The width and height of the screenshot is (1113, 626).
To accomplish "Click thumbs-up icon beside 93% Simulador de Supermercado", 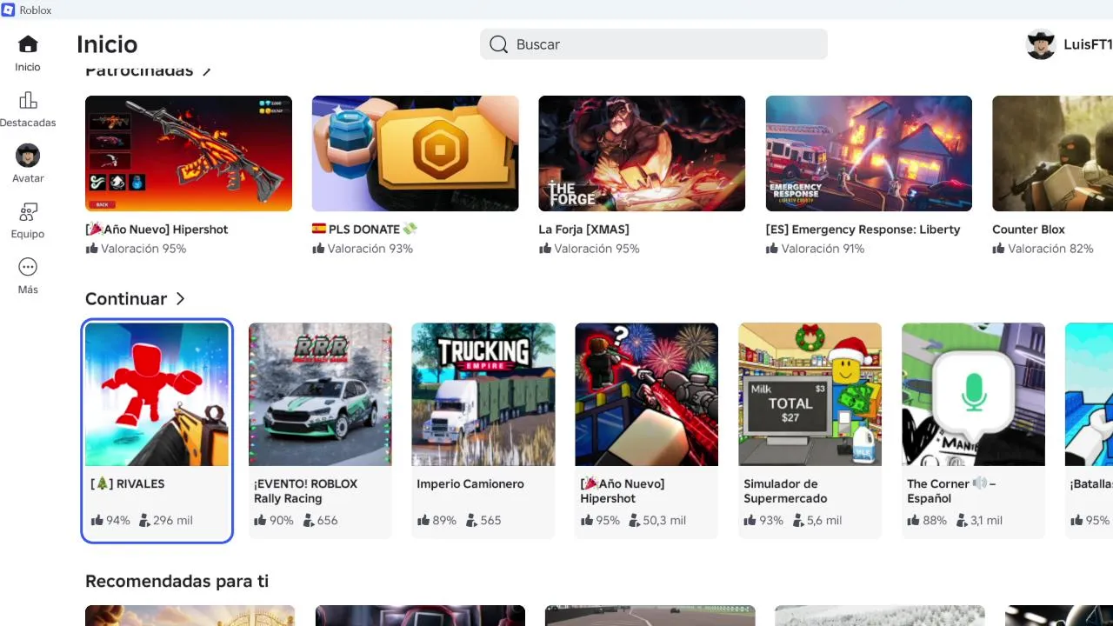I will pos(750,521).
